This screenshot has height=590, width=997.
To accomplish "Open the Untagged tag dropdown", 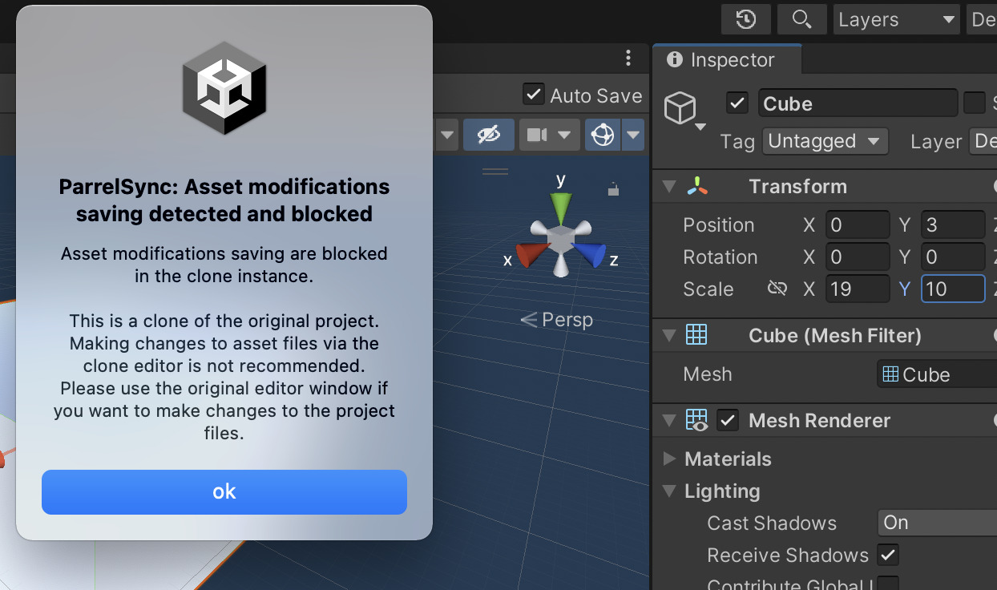I will click(x=825, y=141).
